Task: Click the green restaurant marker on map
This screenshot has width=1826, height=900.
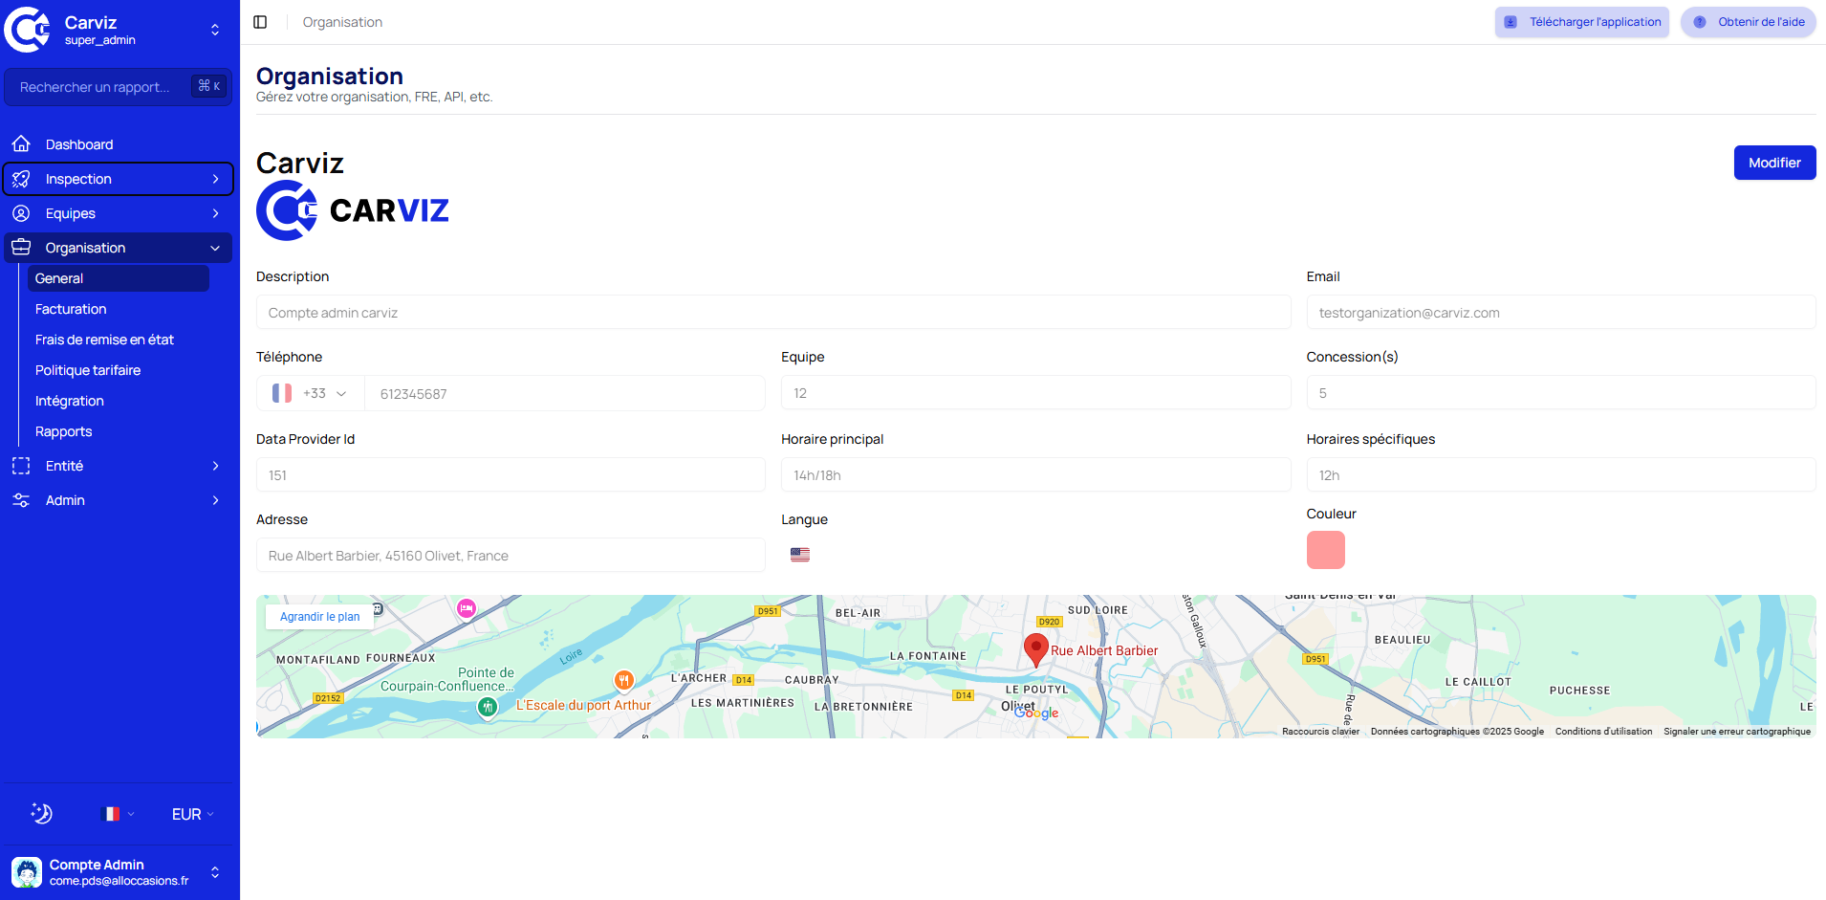Action: click(488, 707)
